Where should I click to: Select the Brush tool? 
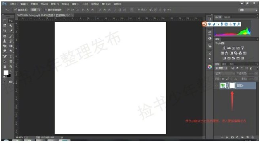(x=11, y=36)
